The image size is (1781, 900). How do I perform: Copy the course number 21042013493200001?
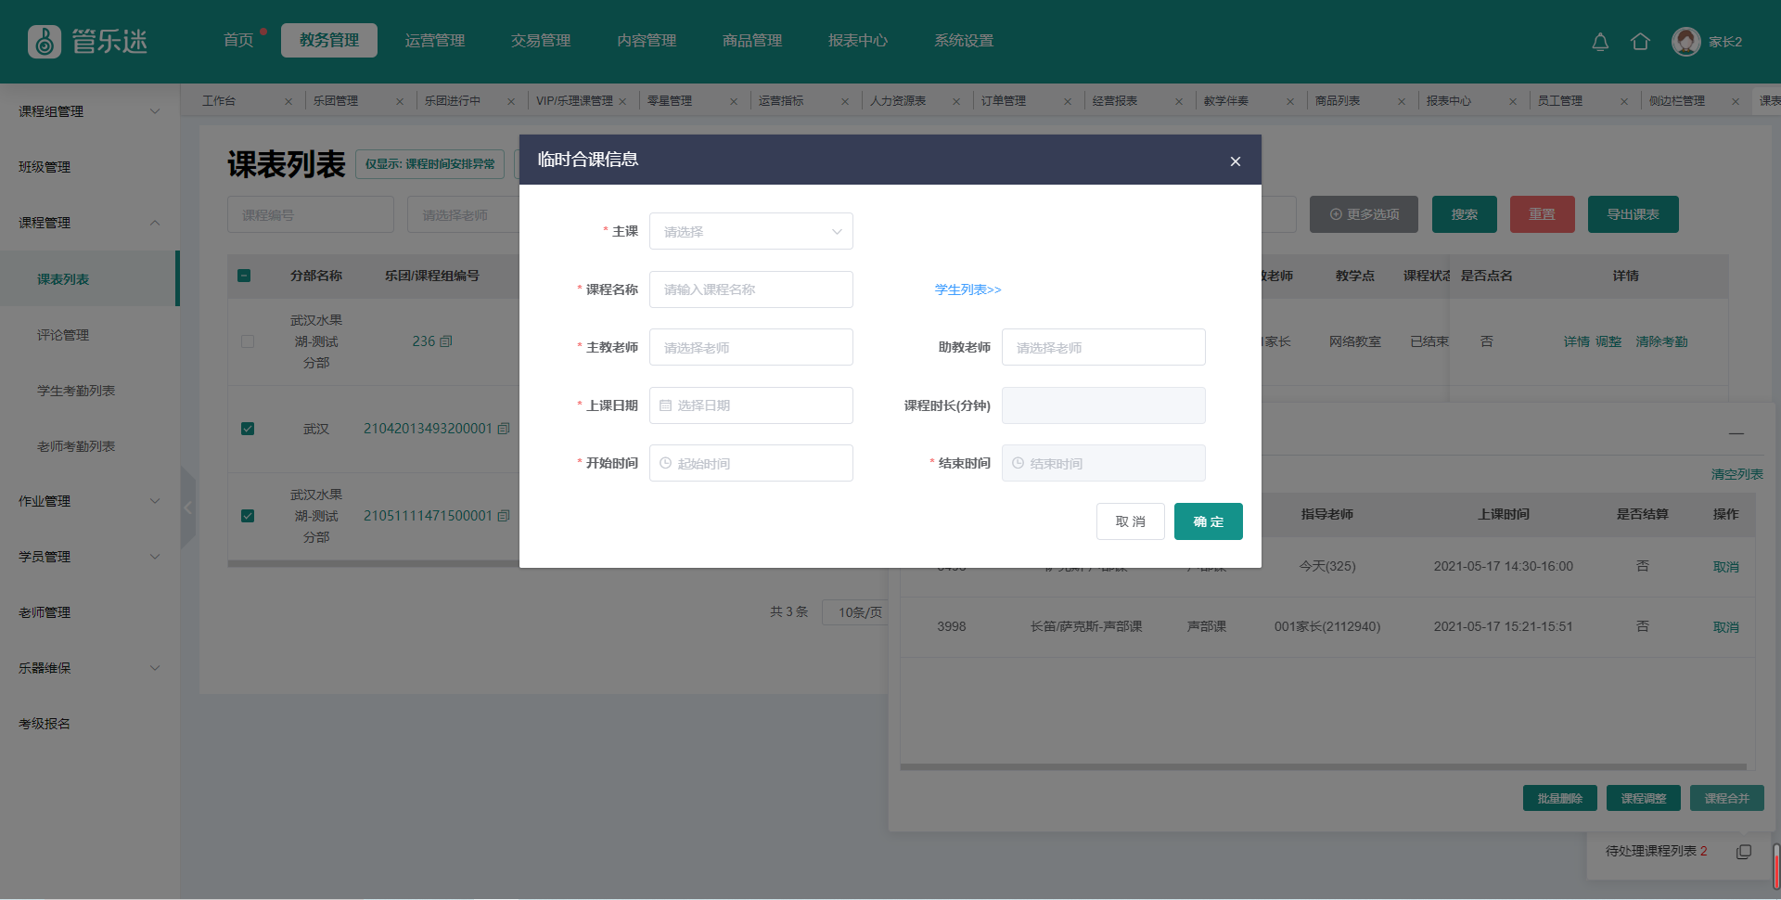click(x=504, y=429)
